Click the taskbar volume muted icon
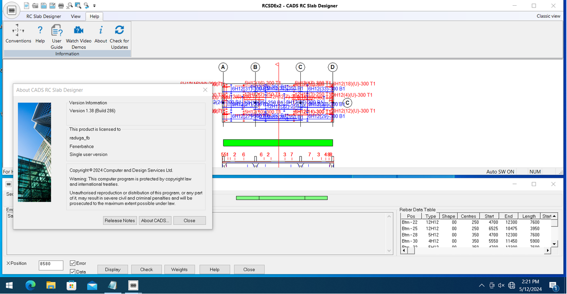Screen dimensions: 567x294 [501, 285]
